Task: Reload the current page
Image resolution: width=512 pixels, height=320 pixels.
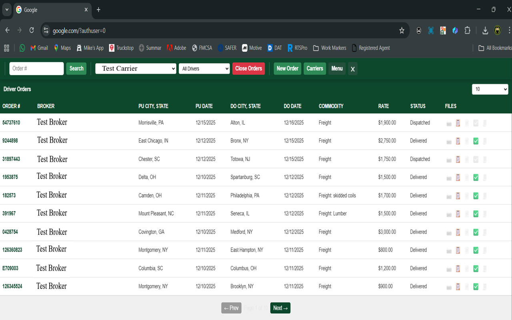Action: [x=32, y=30]
